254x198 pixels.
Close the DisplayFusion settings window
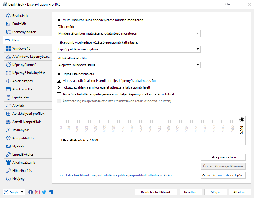click(x=250, y=4)
